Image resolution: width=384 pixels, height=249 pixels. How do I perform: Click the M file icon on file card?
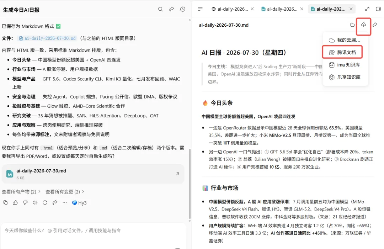click(x=10, y=174)
